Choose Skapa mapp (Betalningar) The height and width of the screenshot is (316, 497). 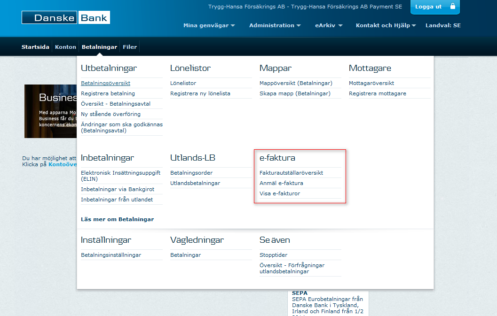(x=295, y=93)
